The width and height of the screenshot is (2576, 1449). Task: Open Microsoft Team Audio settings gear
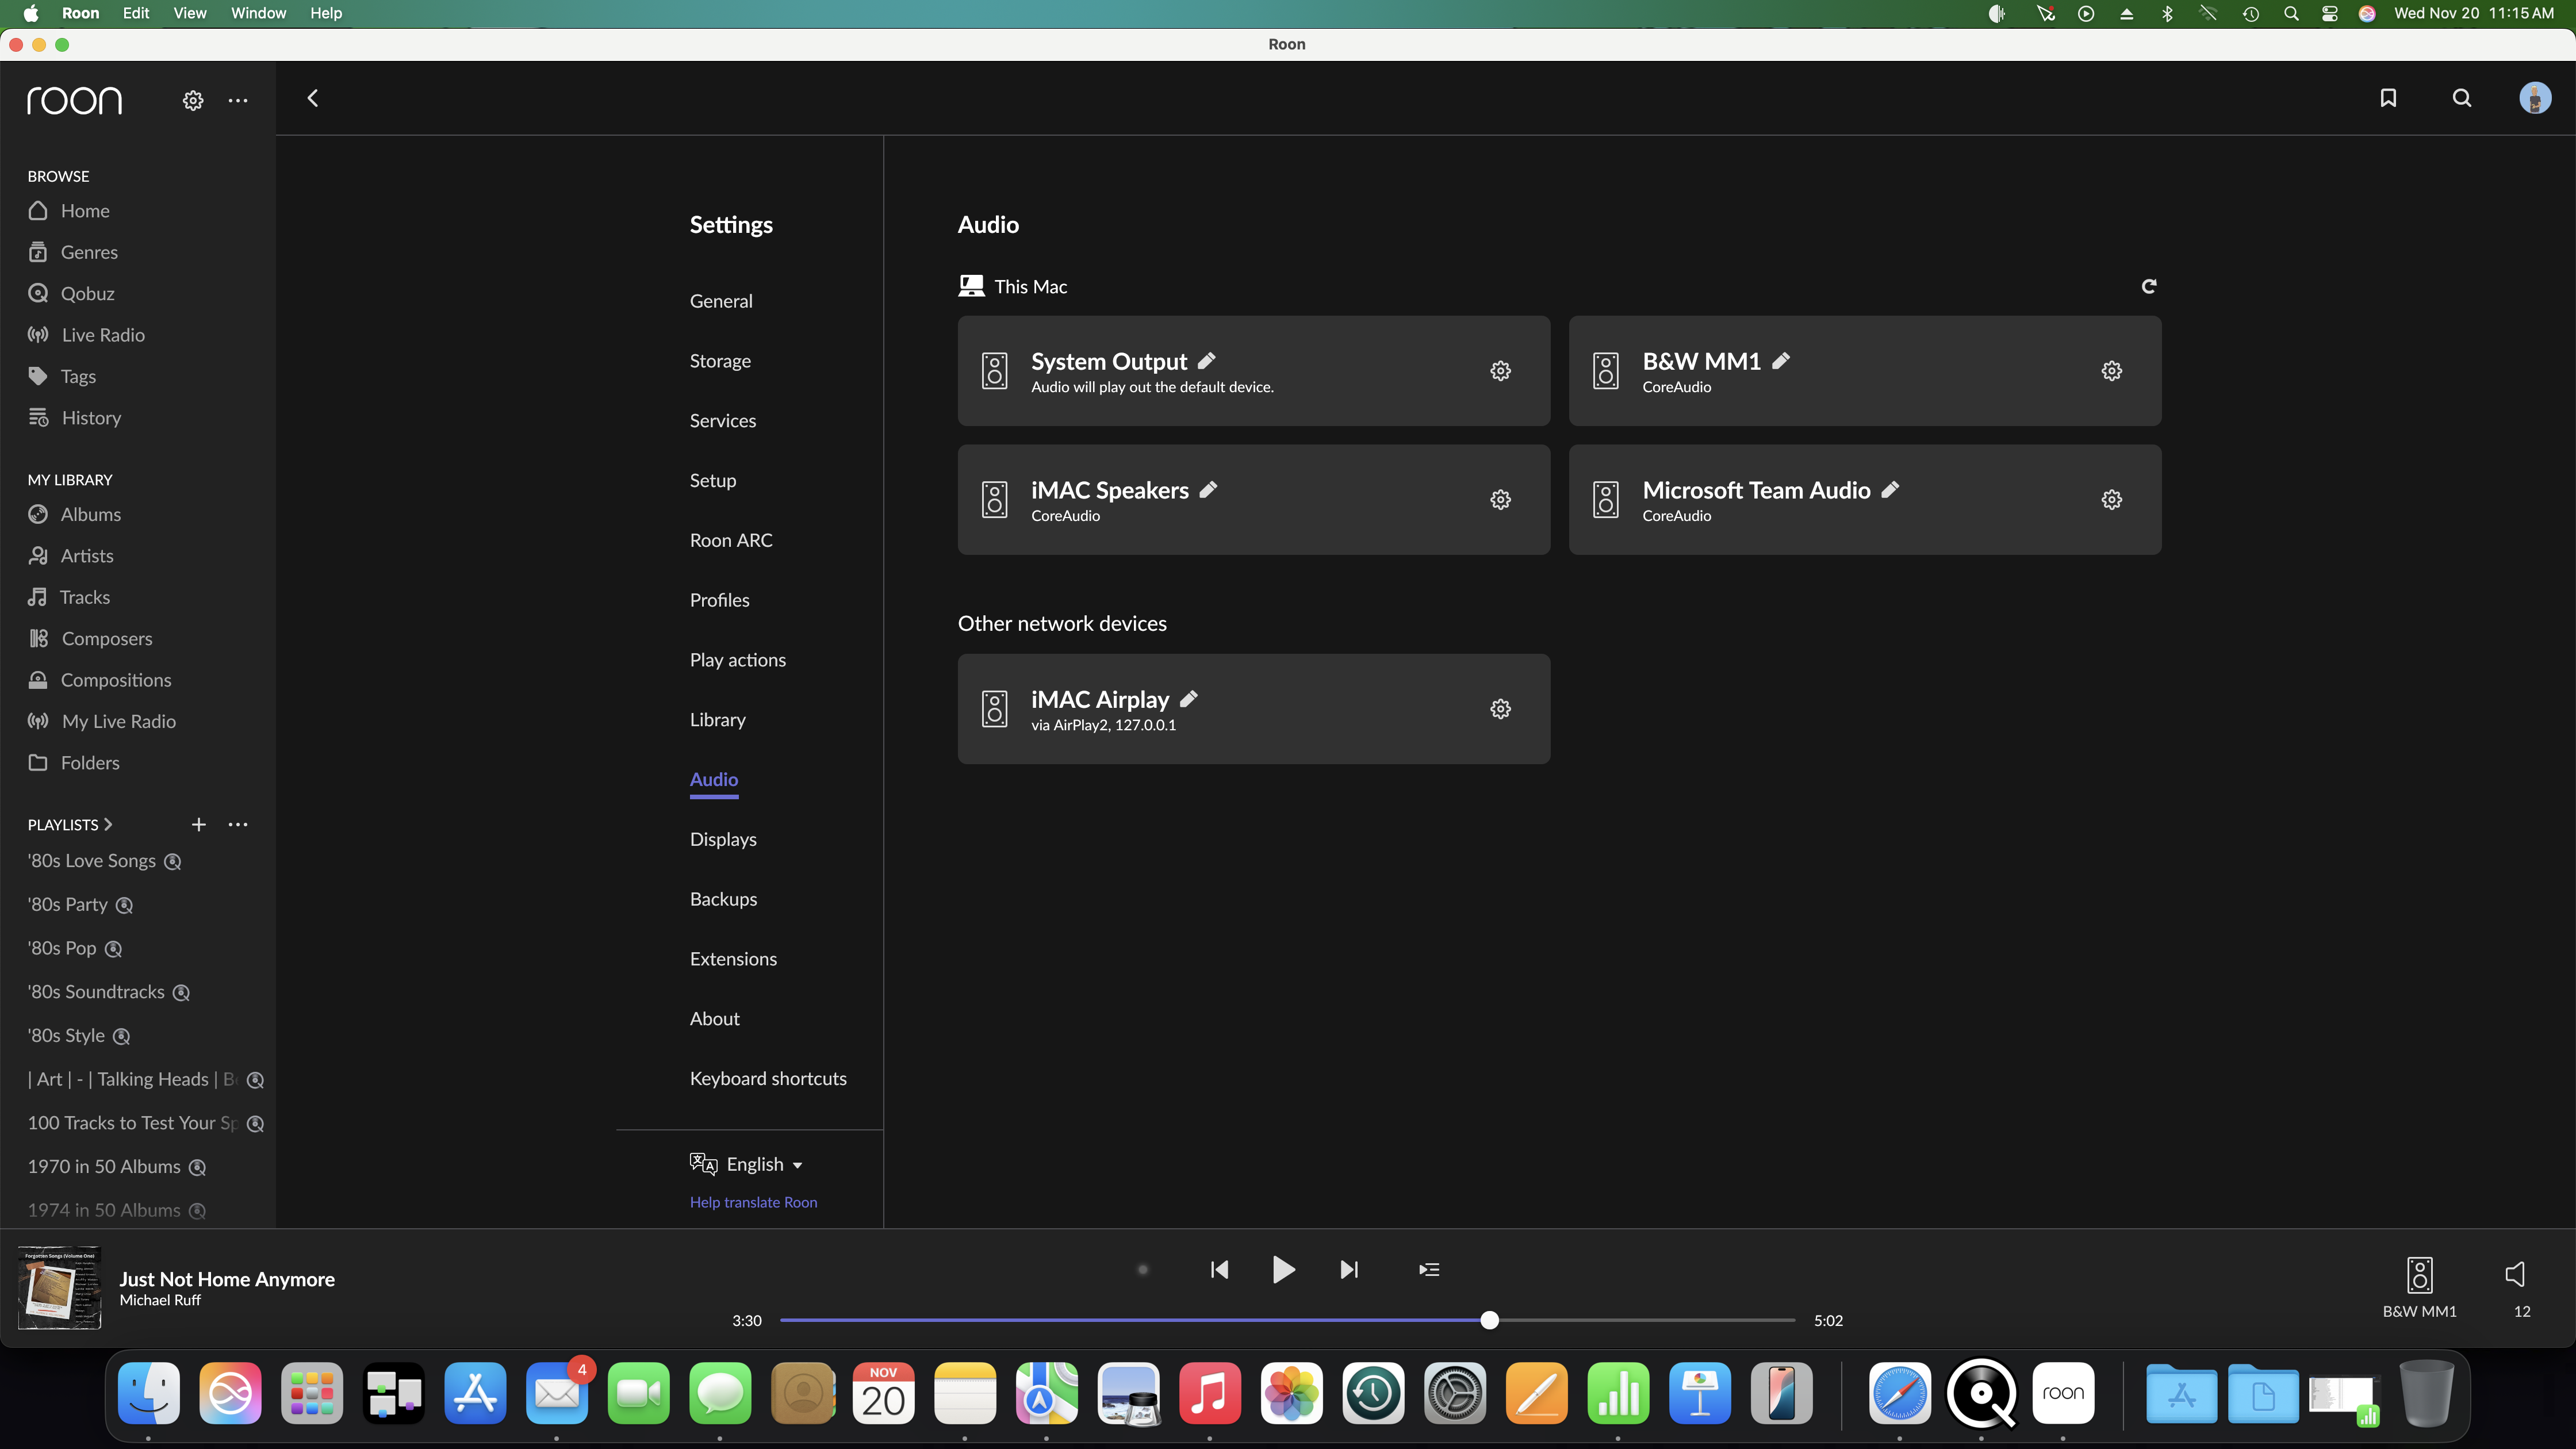2111,500
